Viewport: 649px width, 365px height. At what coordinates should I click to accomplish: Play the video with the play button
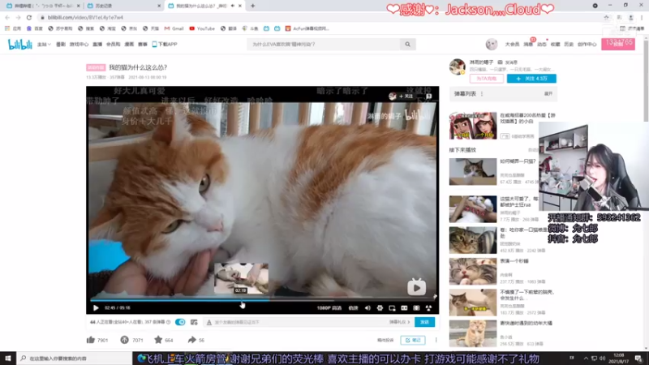(x=96, y=308)
